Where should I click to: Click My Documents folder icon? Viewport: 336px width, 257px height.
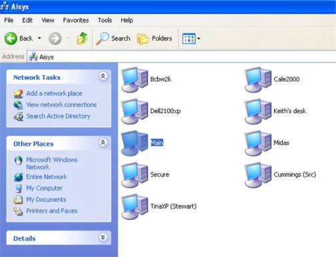(x=18, y=200)
